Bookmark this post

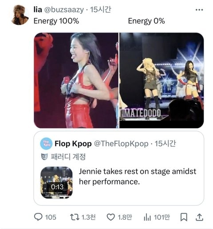184,217
